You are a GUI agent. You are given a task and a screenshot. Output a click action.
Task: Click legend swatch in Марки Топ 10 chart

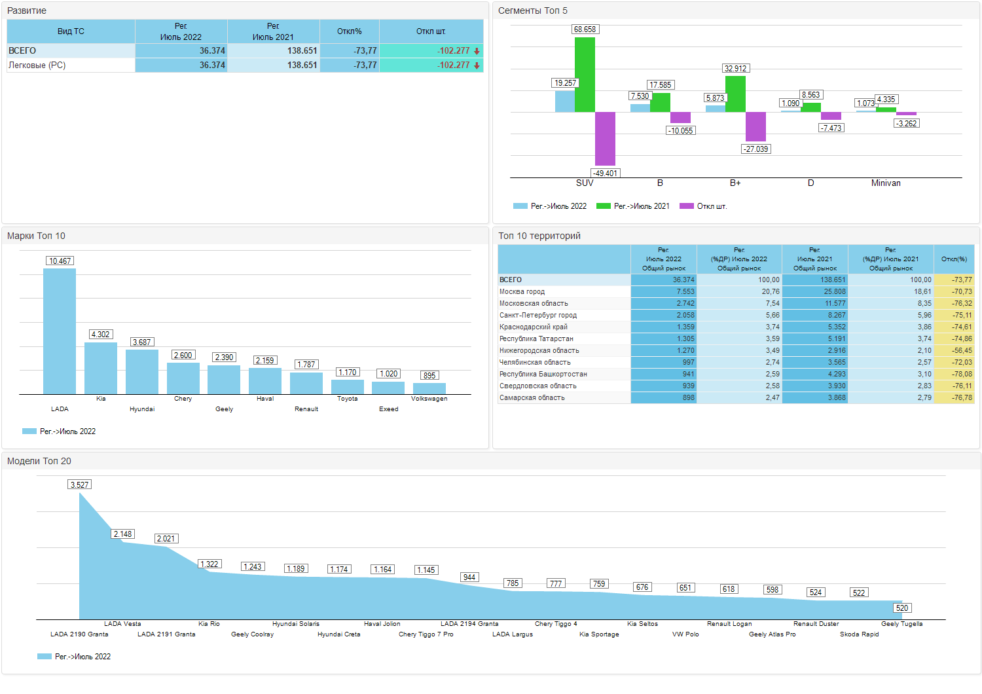29,431
